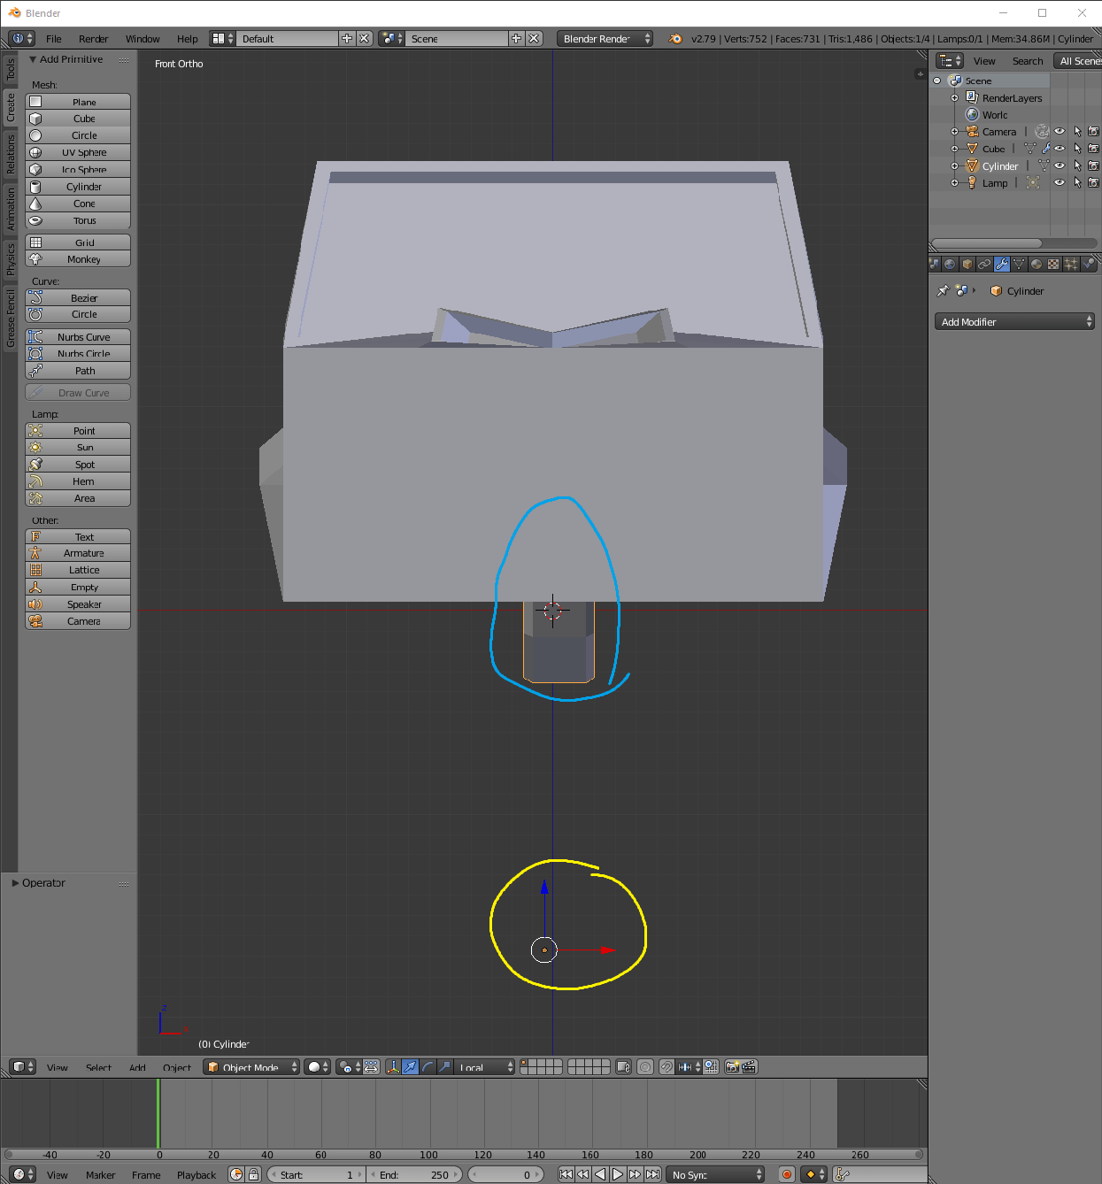1102x1184 pixels.
Task: Add a Text object
Action: click(x=78, y=536)
